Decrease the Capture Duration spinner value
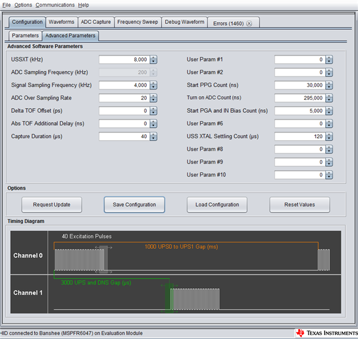The width and height of the screenshot is (358, 339). pos(153,138)
